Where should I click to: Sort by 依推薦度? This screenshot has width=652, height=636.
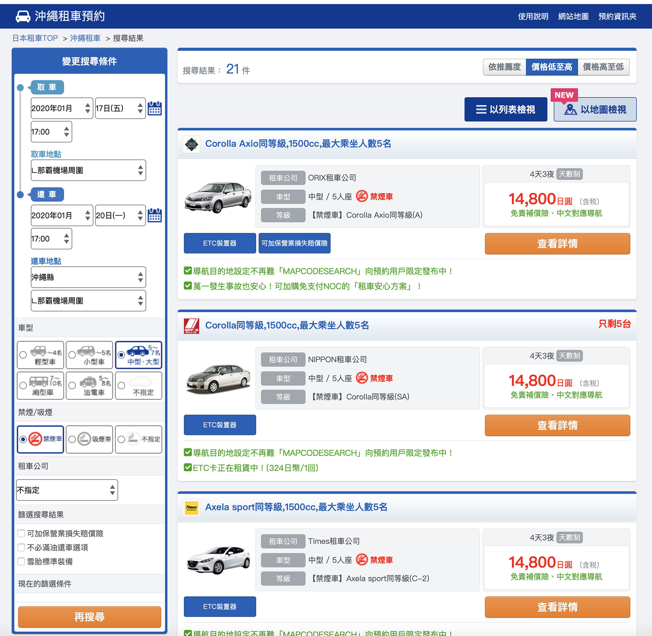pos(504,67)
